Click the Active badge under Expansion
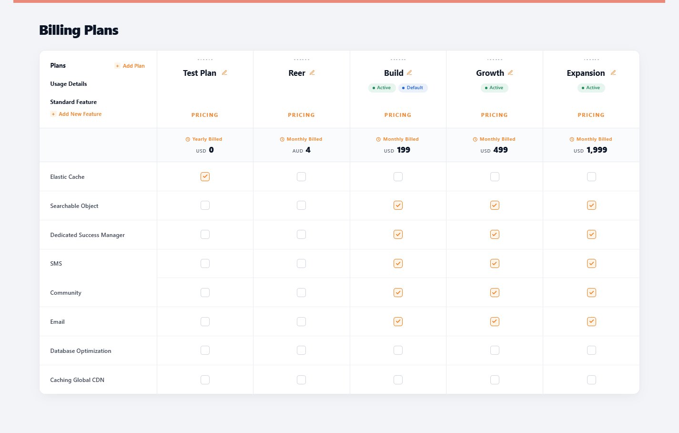Screen dimensions: 679x433 click(591, 88)
